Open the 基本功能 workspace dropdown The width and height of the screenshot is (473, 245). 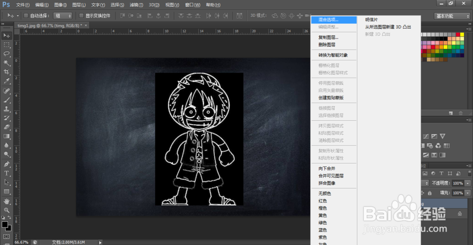tap(452, 16)
